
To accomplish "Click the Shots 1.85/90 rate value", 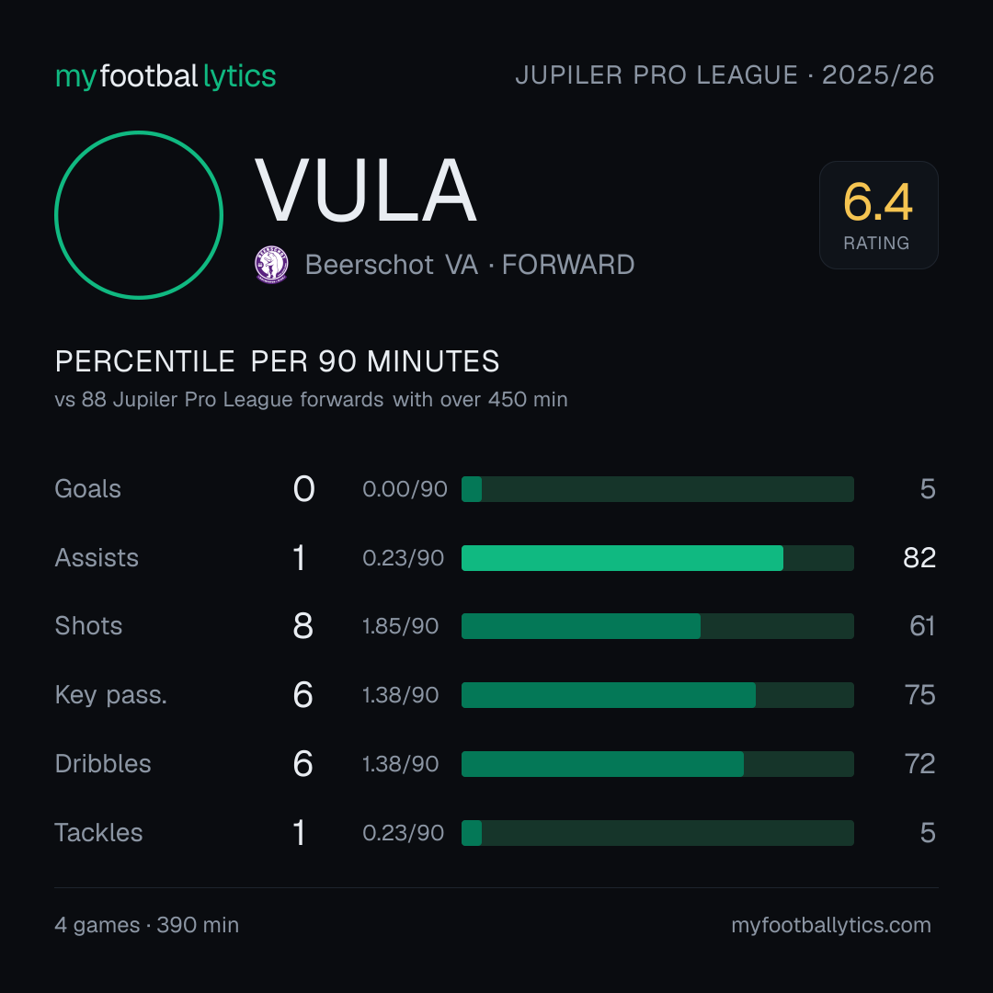I will coord(400,626).
